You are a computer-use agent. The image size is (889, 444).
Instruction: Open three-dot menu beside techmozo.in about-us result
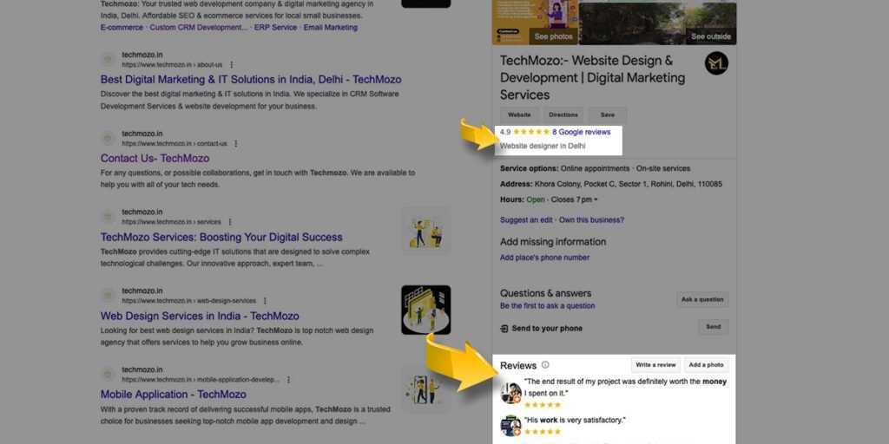click(x=231, y=64)
